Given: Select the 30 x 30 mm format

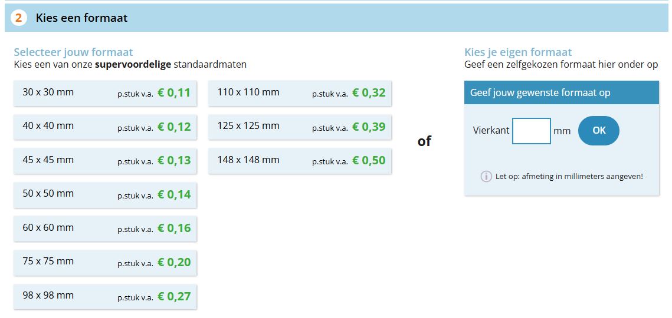Looking at the screenshot, I should pos(105,93).
